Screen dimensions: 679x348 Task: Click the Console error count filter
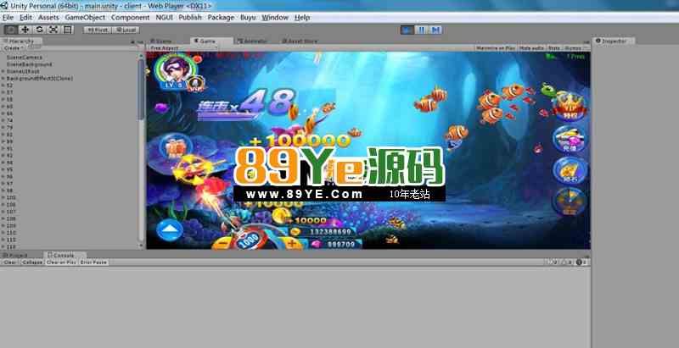581,262
